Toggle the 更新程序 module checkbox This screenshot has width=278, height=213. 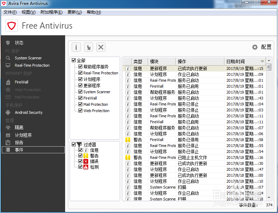coord(80,86)
